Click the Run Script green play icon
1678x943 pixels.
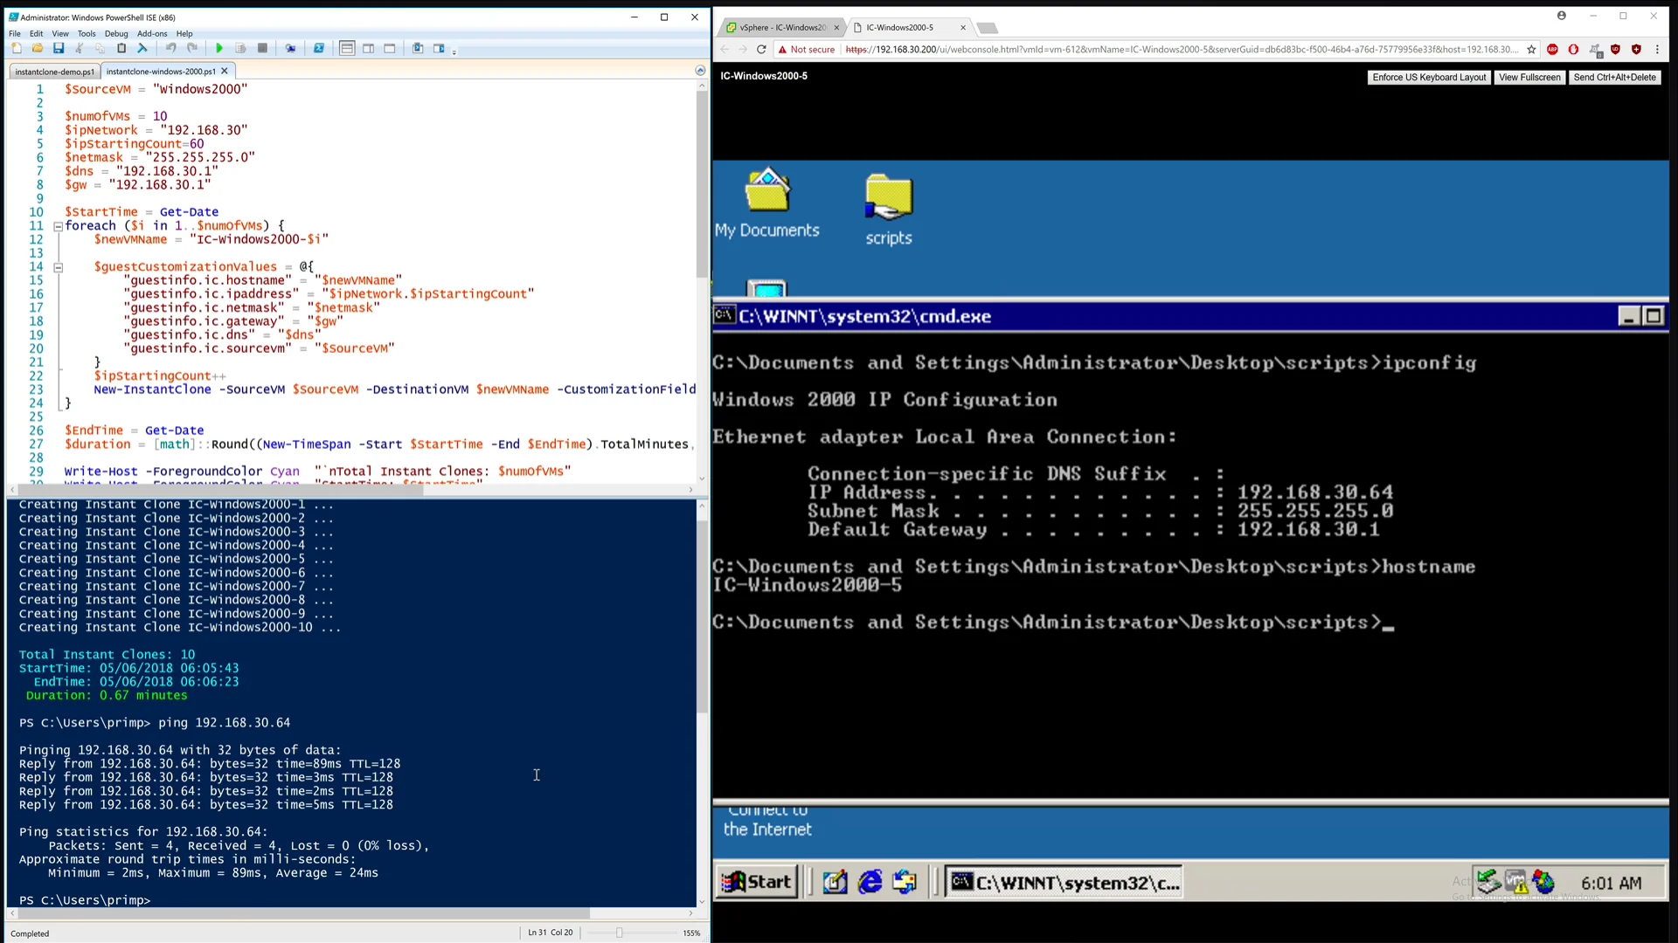[x=219, y=49]
